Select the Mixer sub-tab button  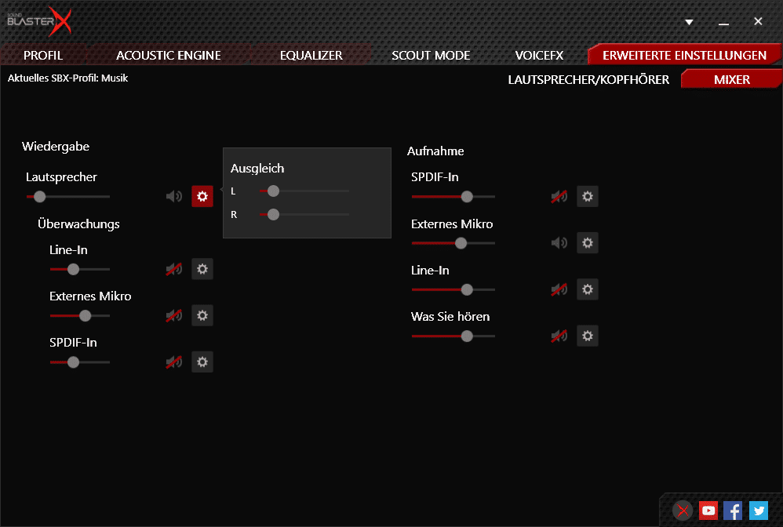pyautogui.click(x=731, y=79)
